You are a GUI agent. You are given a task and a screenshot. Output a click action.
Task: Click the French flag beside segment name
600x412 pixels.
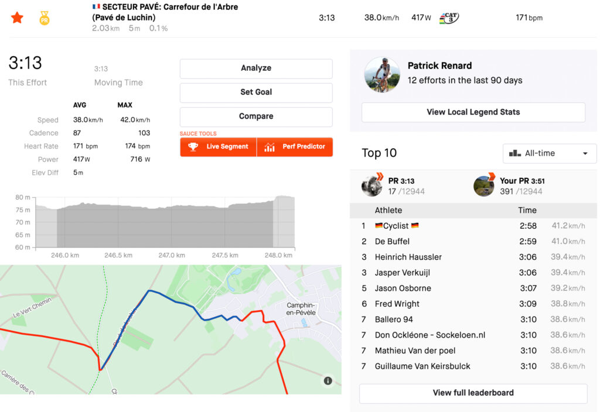pyautogui.click(x=96, y=6)
